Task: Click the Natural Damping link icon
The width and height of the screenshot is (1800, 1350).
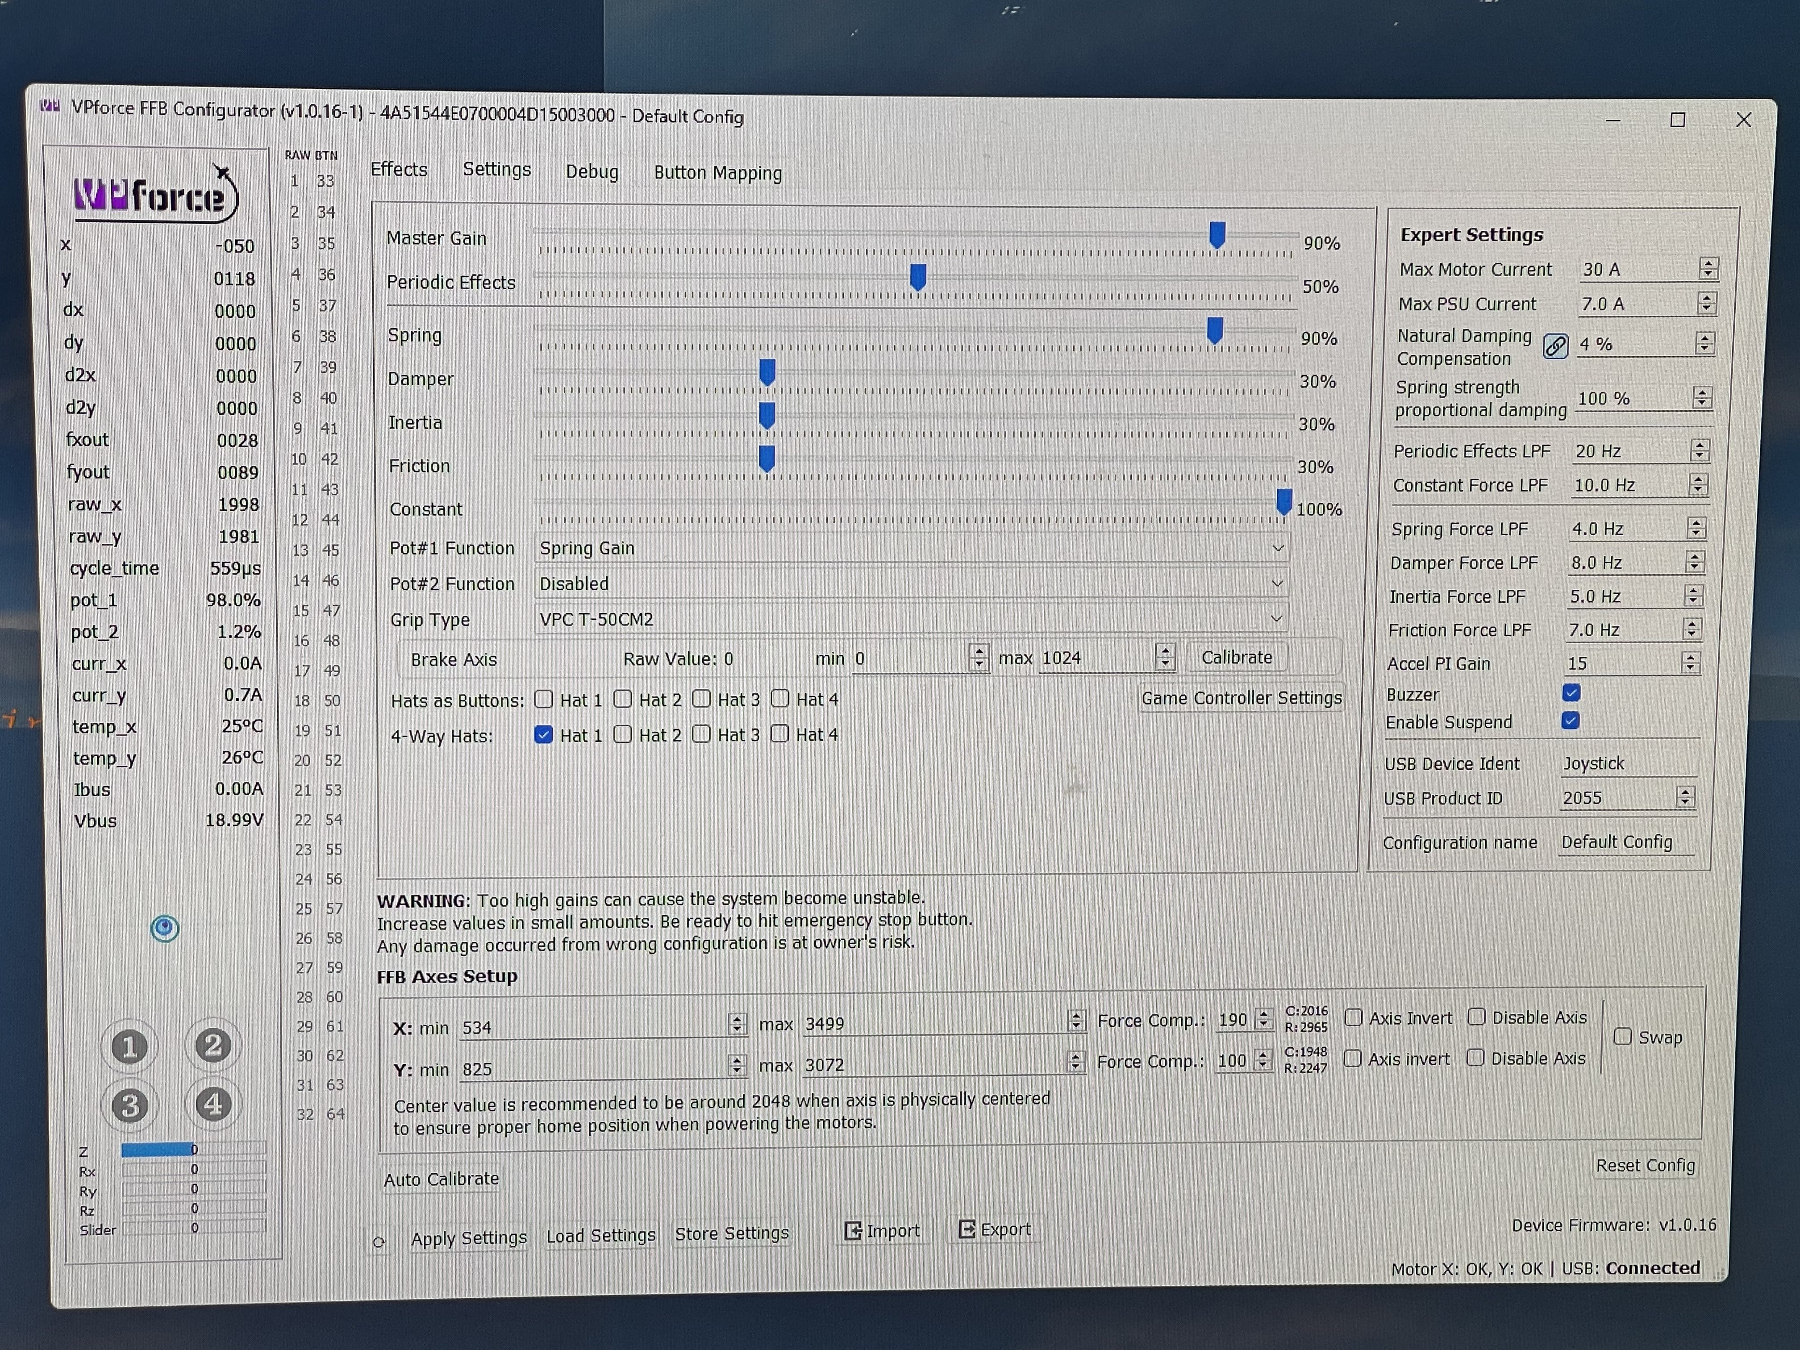Action: (x=1555, y=346)
